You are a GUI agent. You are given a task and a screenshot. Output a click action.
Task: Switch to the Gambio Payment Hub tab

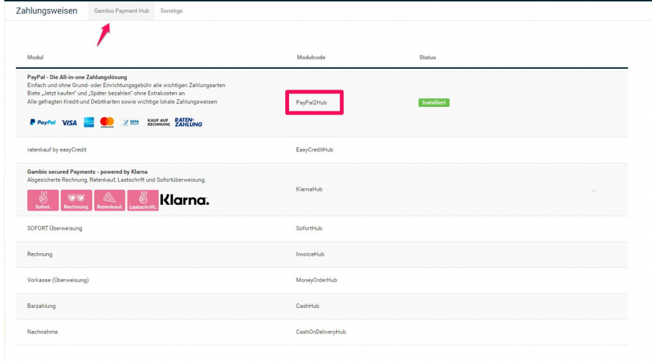pyautogui.click(x=122, y=11)
